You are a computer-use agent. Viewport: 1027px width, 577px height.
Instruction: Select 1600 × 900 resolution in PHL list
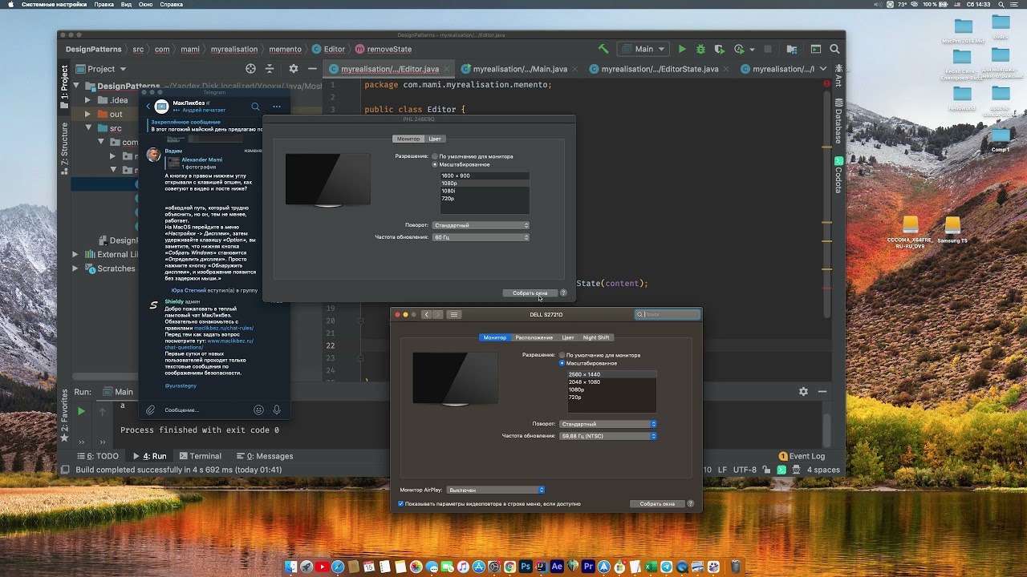(x=485, y=176)
